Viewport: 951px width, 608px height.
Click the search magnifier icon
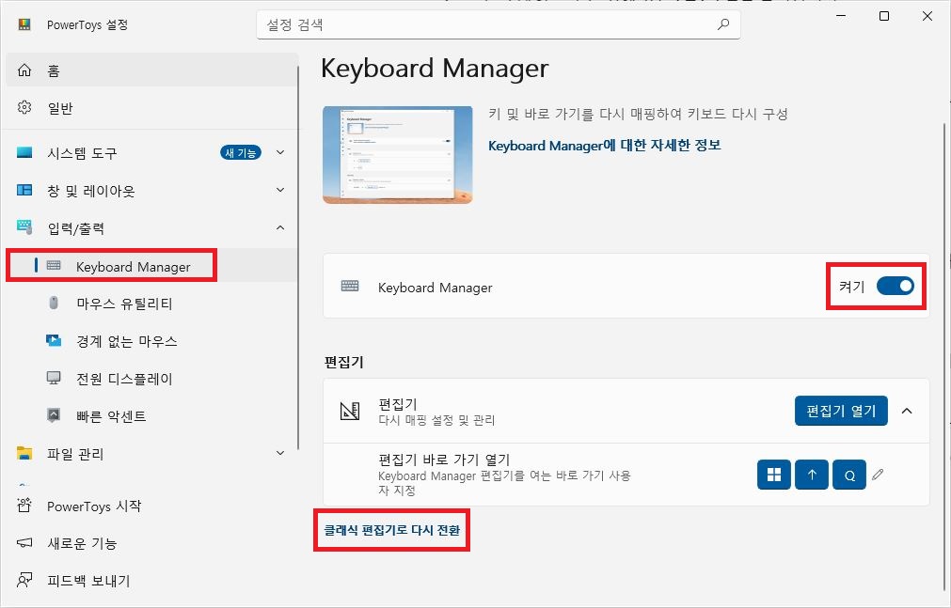tap(723, 24)
